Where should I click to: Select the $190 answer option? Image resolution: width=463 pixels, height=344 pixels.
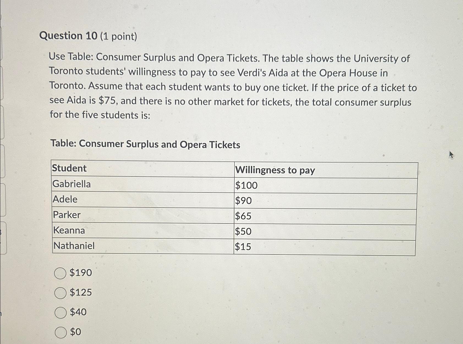(x=60, y=273)
